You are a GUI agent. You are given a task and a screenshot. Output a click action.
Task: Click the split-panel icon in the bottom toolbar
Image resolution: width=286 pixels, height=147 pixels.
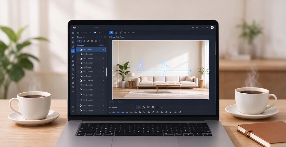point(148,107)
